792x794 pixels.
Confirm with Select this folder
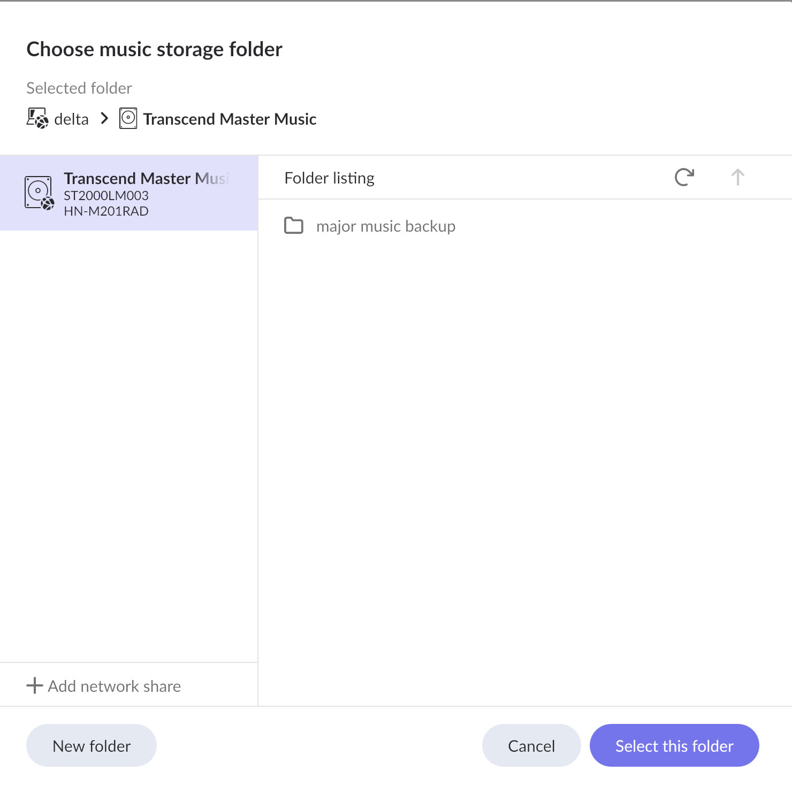click(x=674, y=745)
